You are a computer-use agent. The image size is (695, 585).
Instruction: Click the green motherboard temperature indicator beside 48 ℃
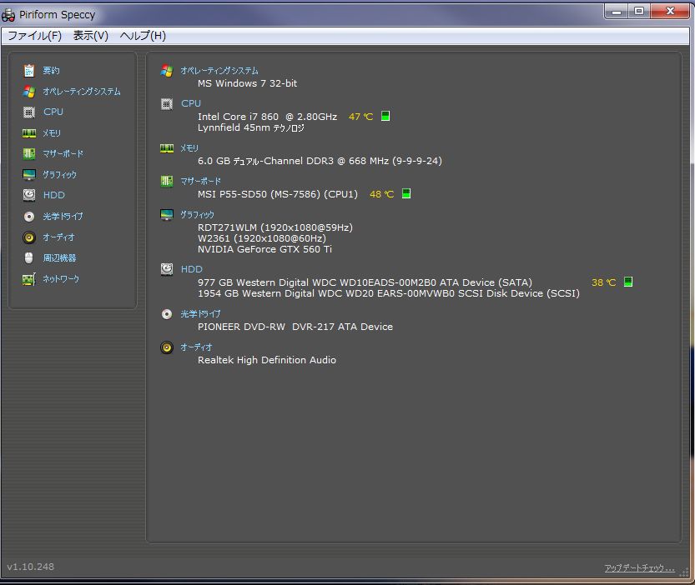(406, 193)
